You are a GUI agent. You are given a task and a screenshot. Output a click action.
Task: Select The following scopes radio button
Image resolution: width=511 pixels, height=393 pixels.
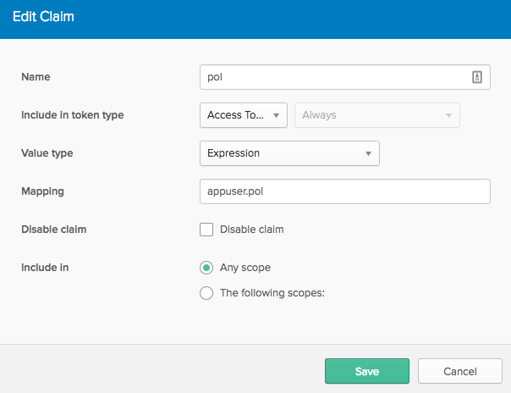coord(206,293)
